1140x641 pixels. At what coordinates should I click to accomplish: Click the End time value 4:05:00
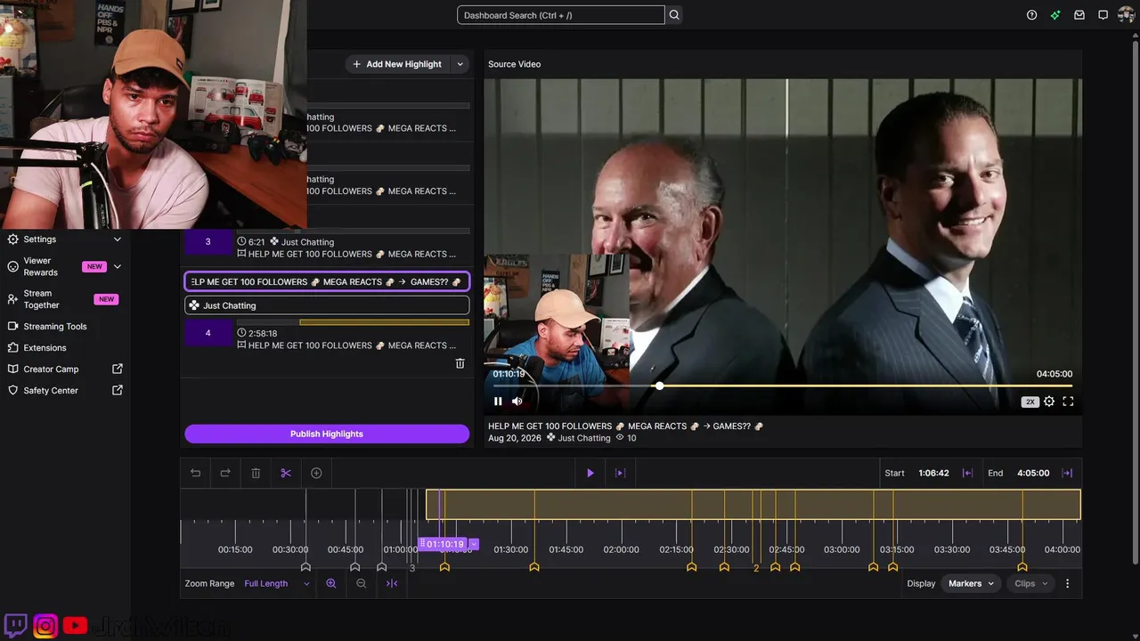[1033, 473]
